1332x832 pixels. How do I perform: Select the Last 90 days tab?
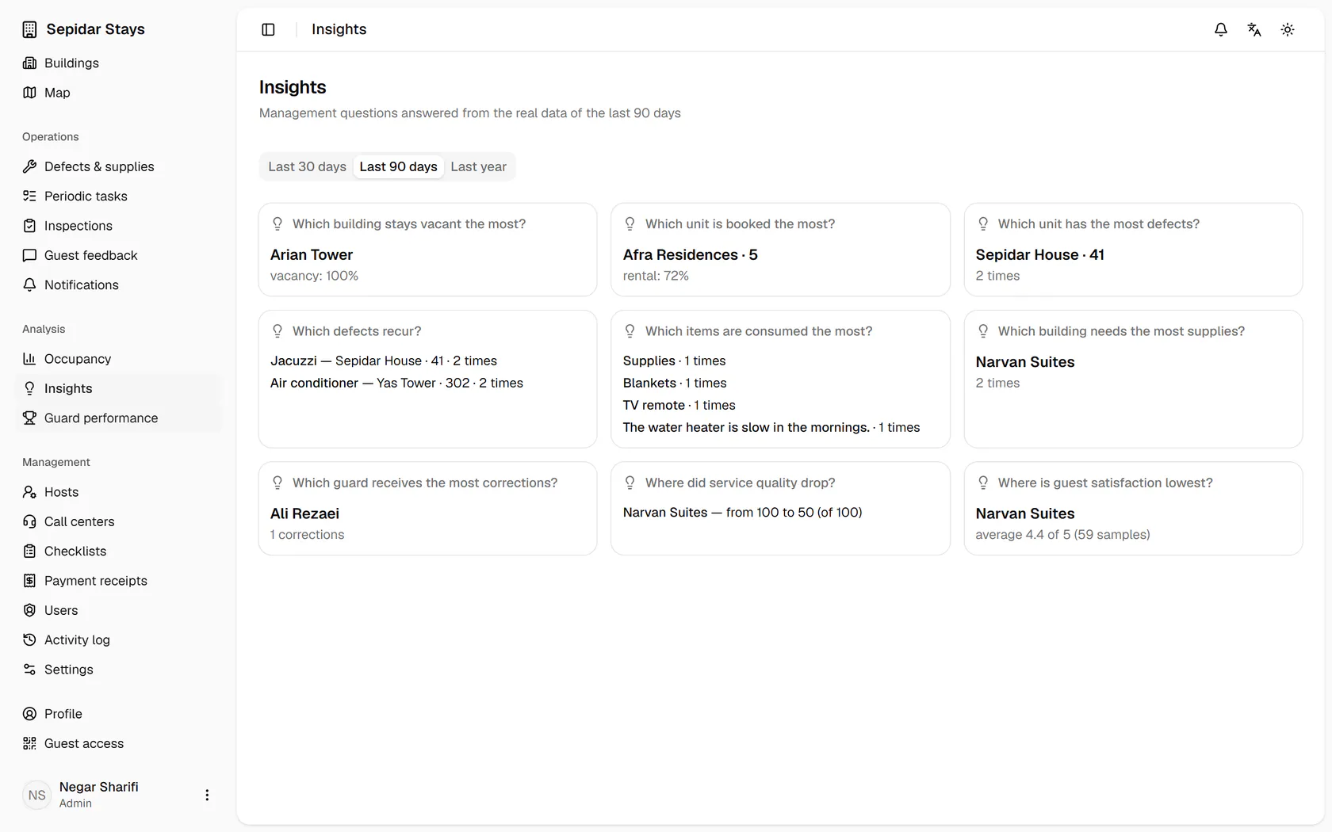pyautogui.click(x=398, y=166)
